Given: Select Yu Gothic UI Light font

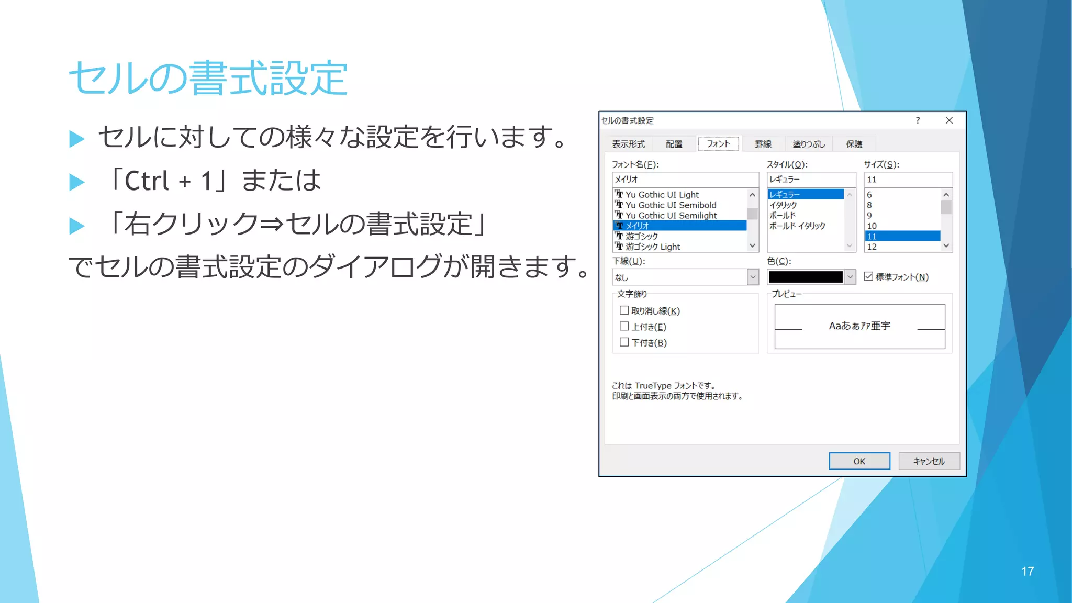Looking at the screenshot, I should (x=680, y=195).
